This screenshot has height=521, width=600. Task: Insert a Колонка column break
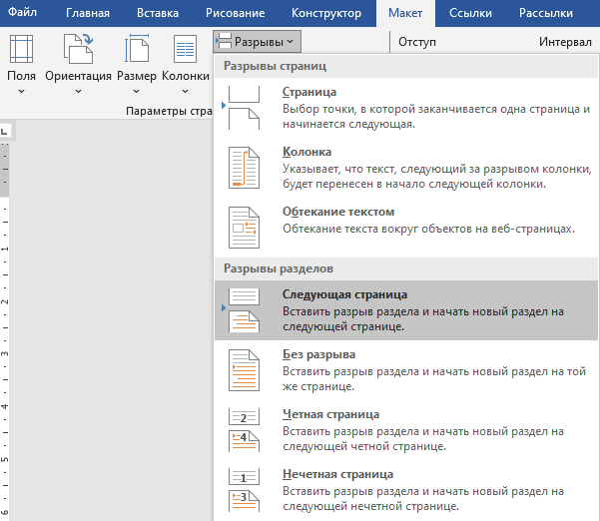406,168
